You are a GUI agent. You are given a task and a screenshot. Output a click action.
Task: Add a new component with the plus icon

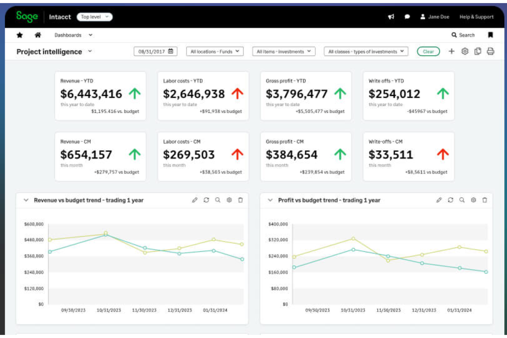451,51
